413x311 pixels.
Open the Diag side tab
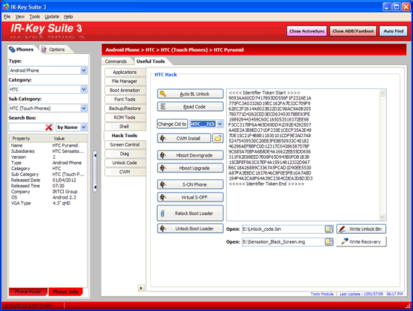(125, 154)
